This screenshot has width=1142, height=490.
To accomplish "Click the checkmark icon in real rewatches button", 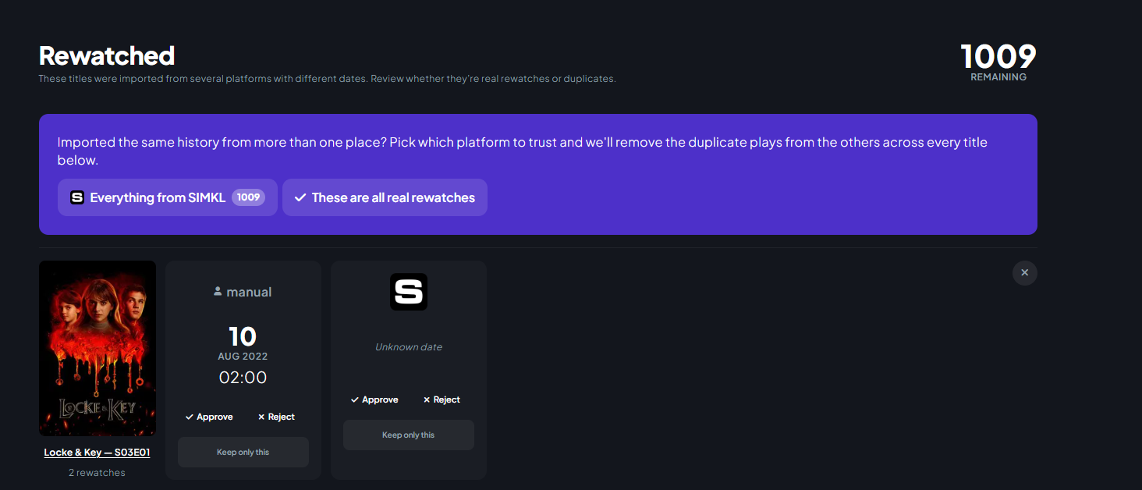I will coord(300,198).
